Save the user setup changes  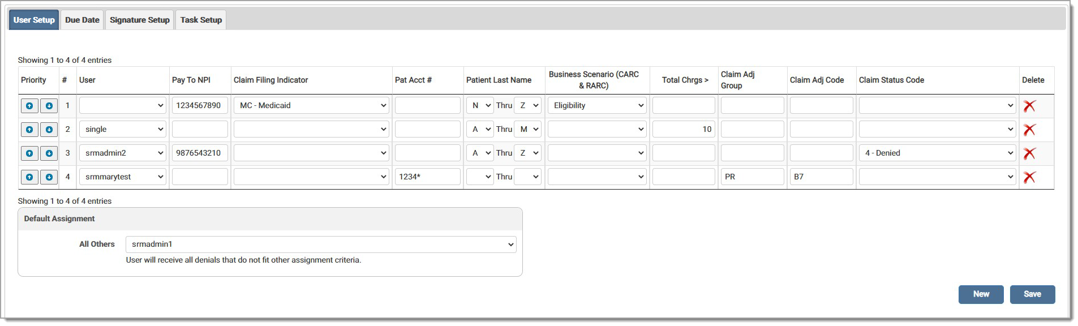(1032, 294)
